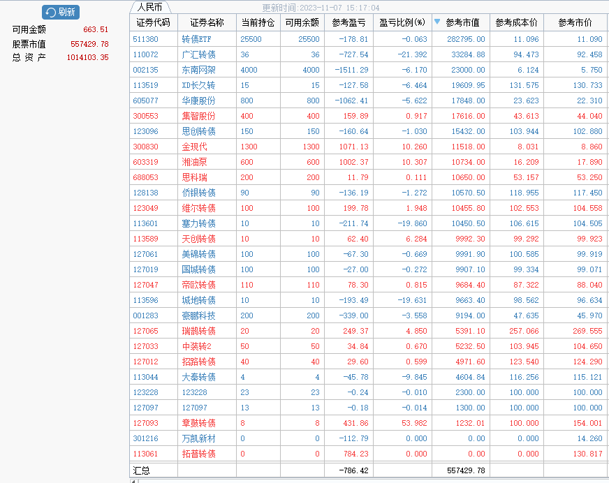
Task: Sort by 参考成本价 column header
Action: pos(516,23)
